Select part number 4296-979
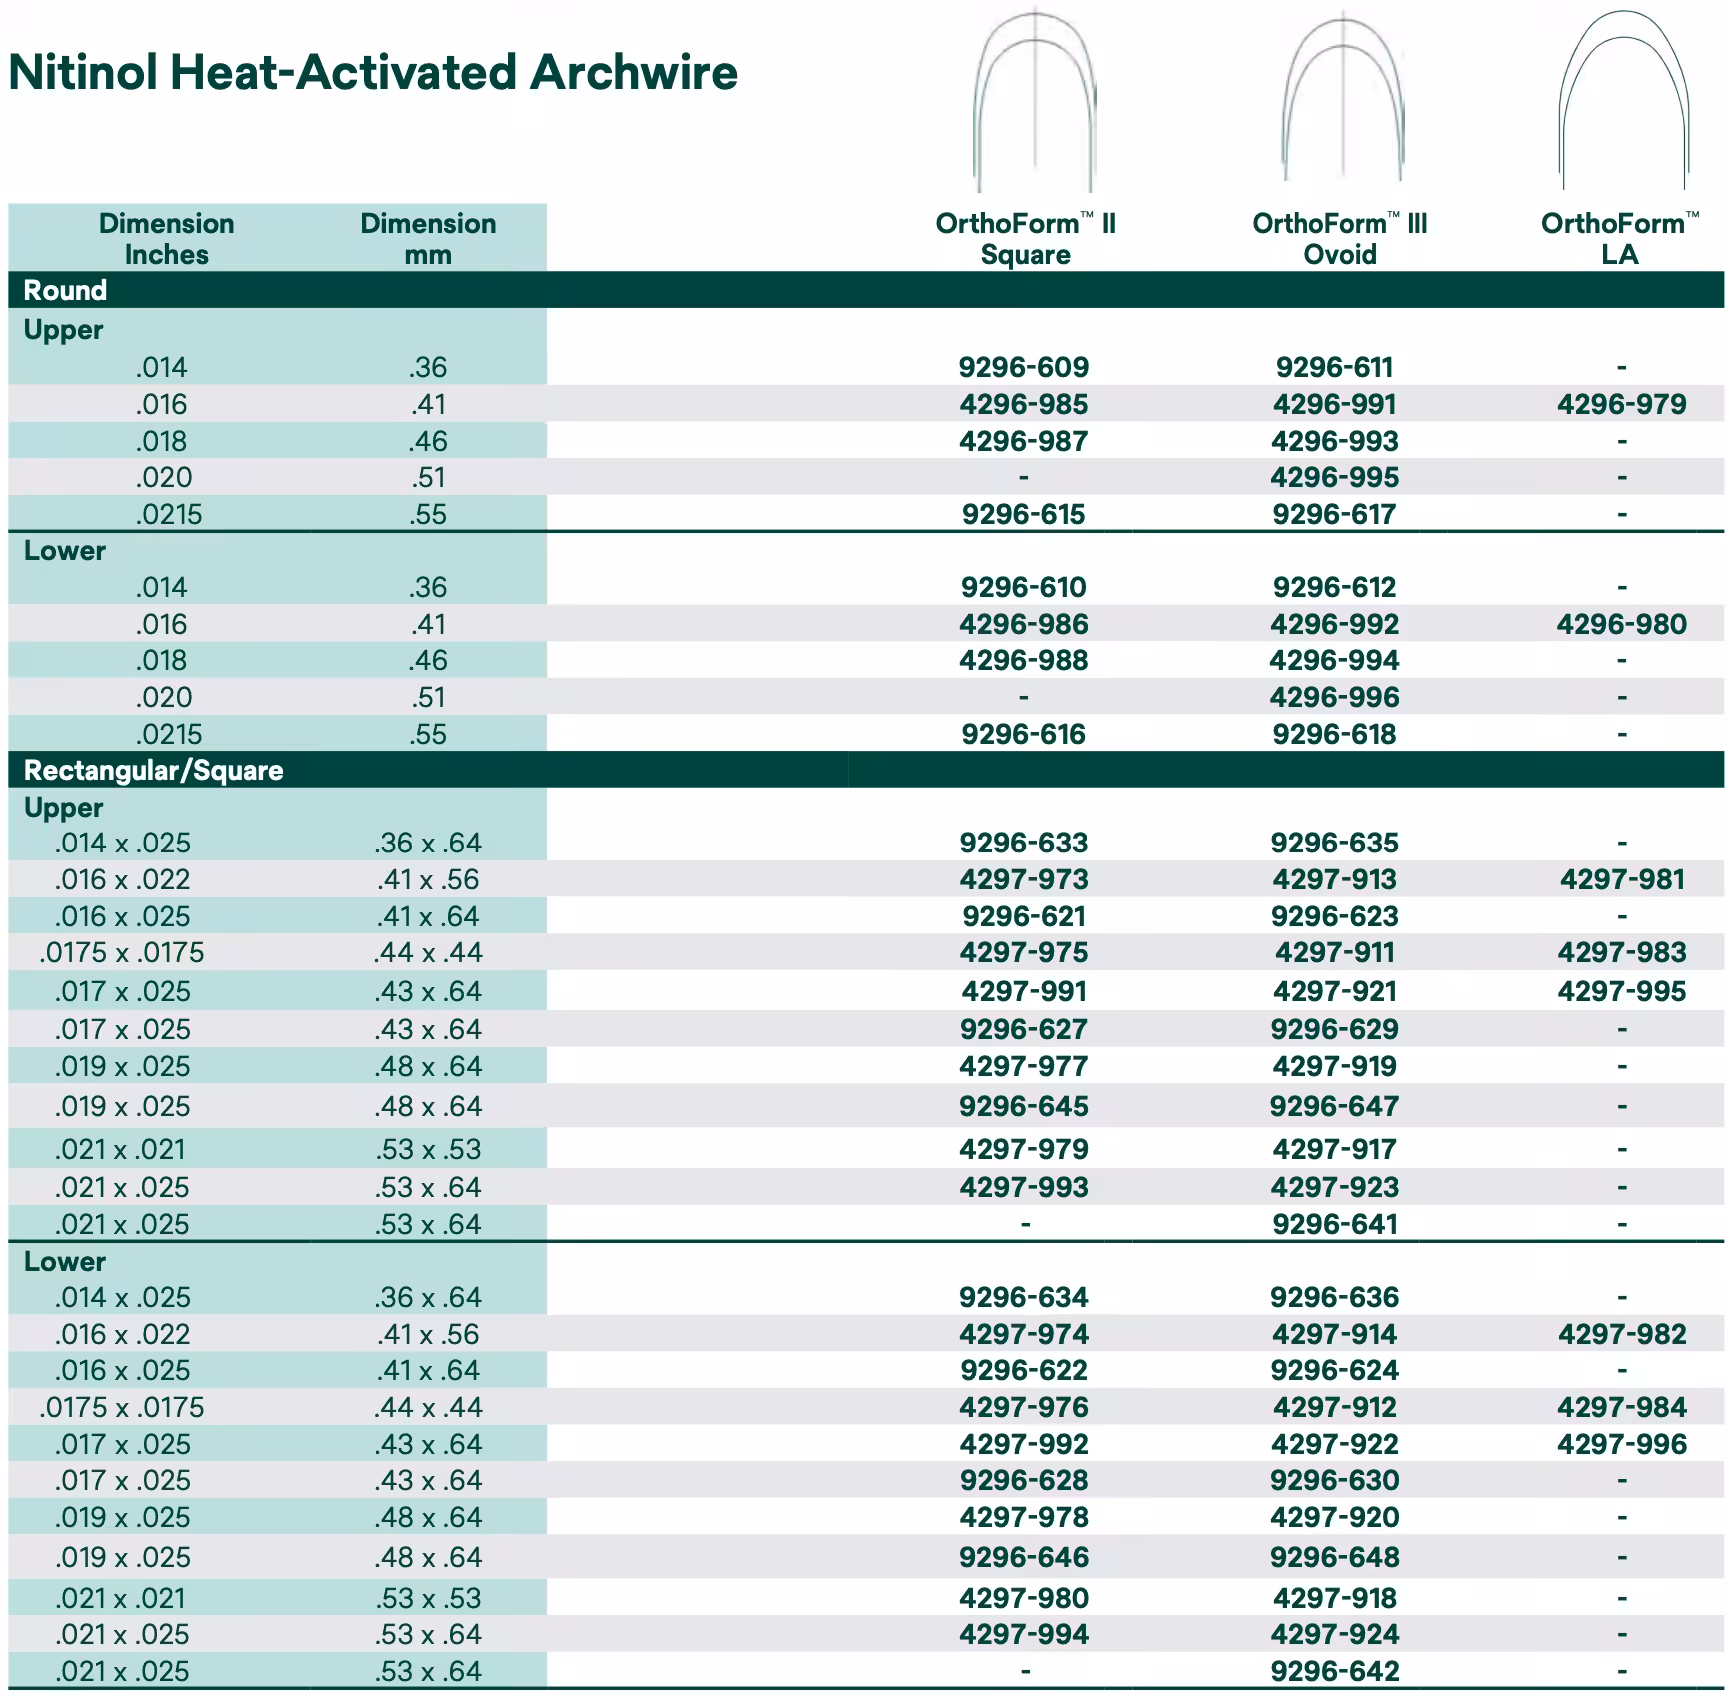 [1622, 404]
